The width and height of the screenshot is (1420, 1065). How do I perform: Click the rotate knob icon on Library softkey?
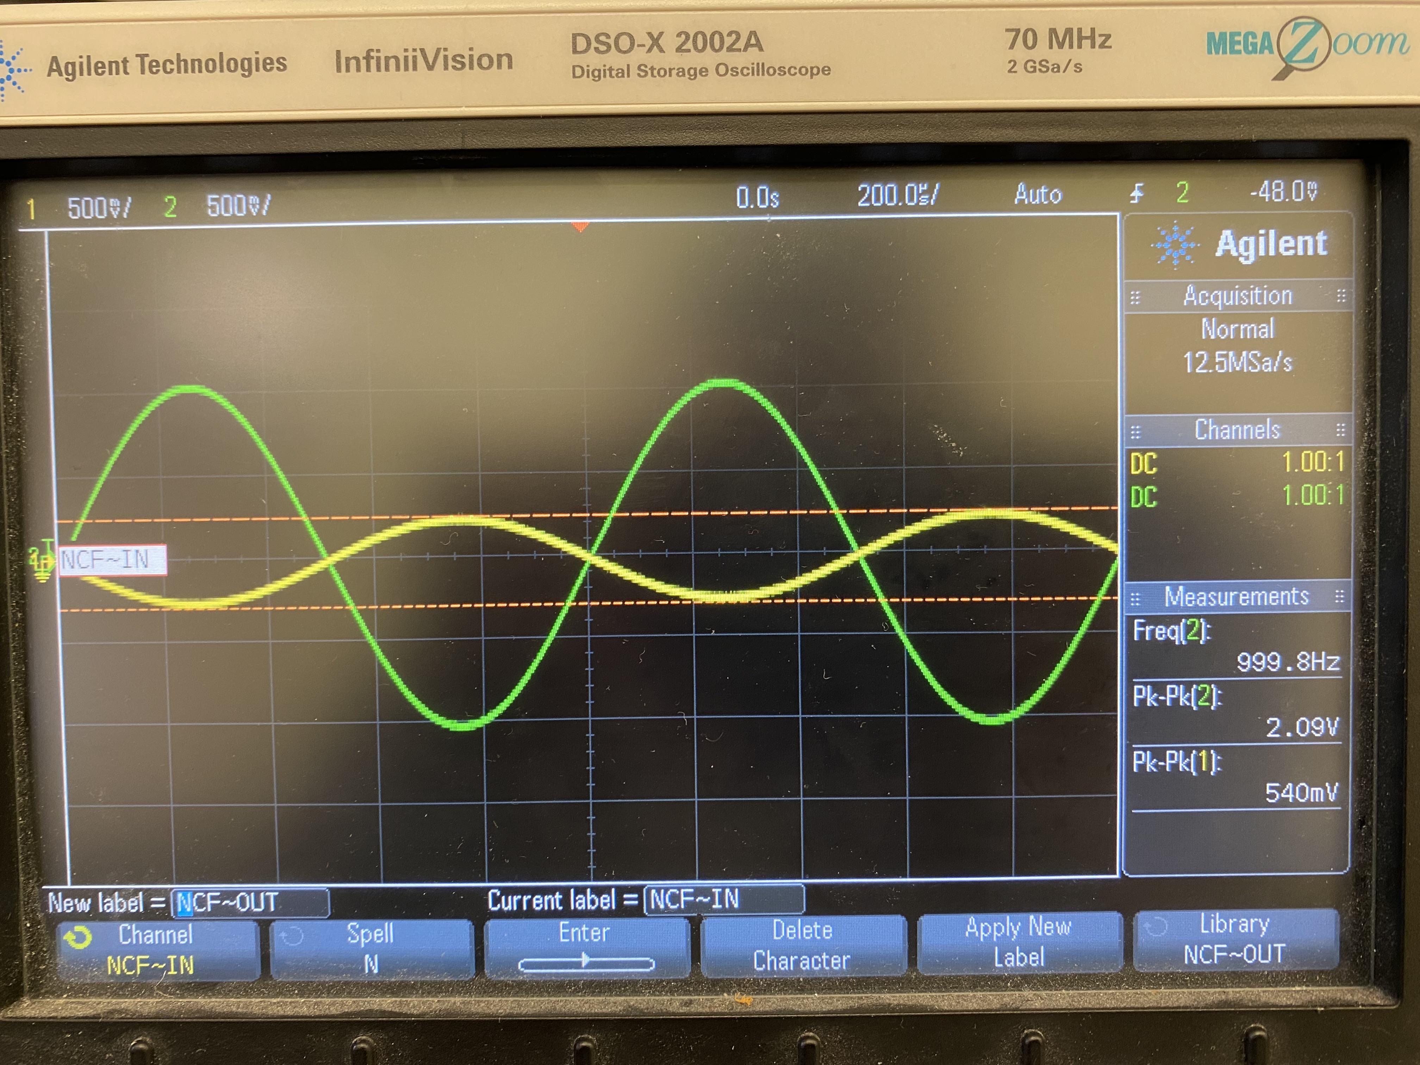coord(1156,926)
